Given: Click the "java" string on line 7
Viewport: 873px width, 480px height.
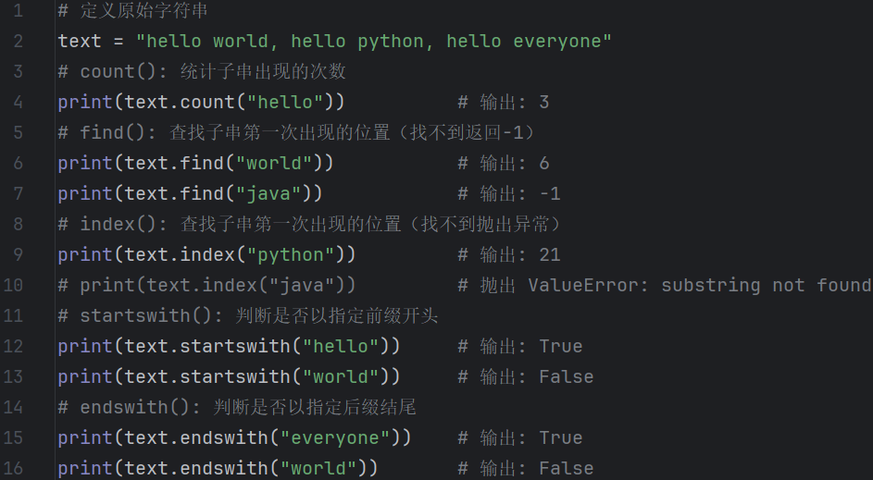Looking at the screenshot, I should (x=268, y=194).
